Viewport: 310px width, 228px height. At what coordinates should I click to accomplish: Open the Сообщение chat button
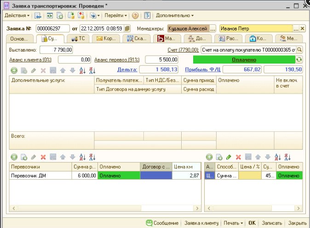point(162,223)
